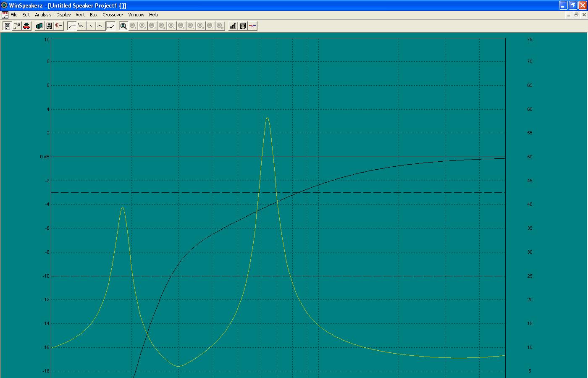Select the greyed driver number 7 button
Image resolution: width=588 pixels, height=378 pixels.
coord(191,26)
